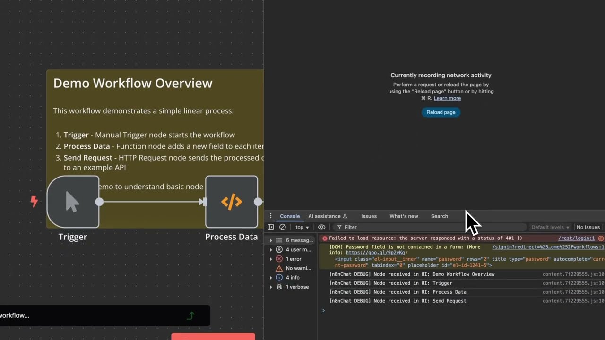605x340 pixels.
Task: Open the Issues tab in DevTools
Action: pos(369,216)
